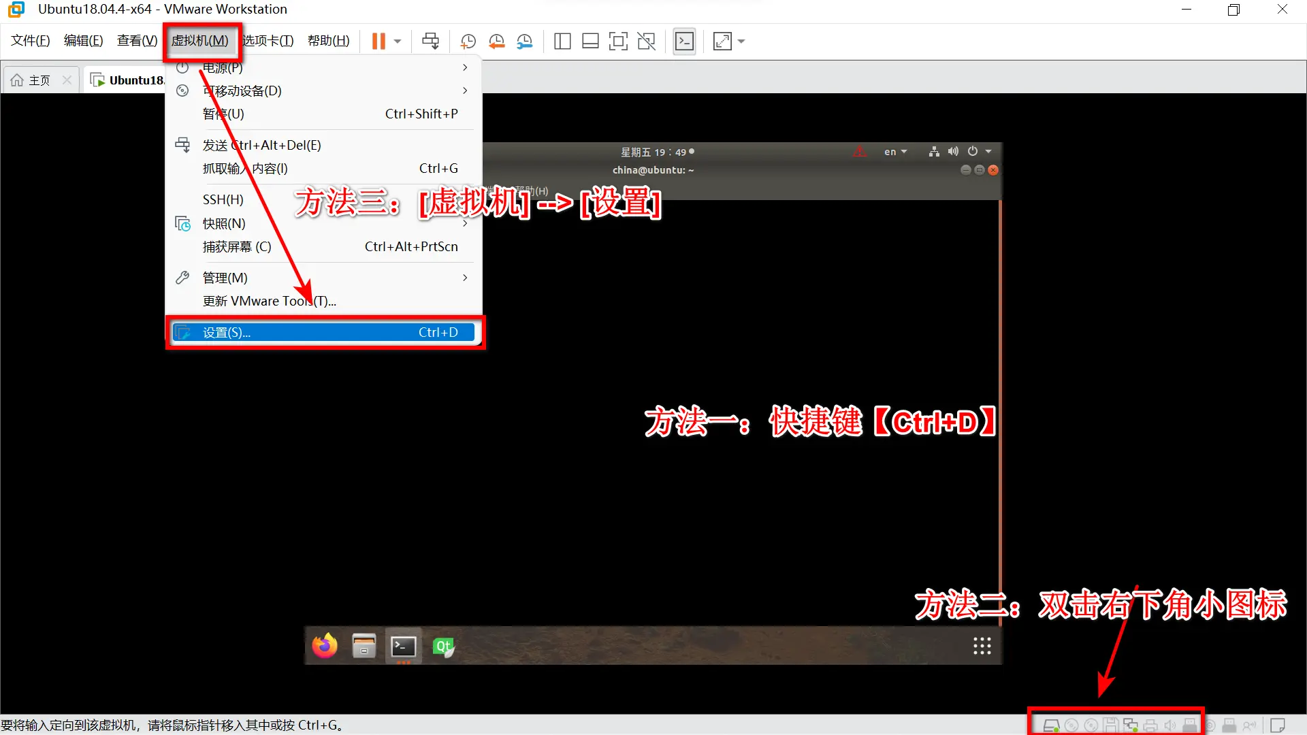Screen dimensions: 1307x735
Task: Open the SSH(H) menu entry
Action: point(323,199)
